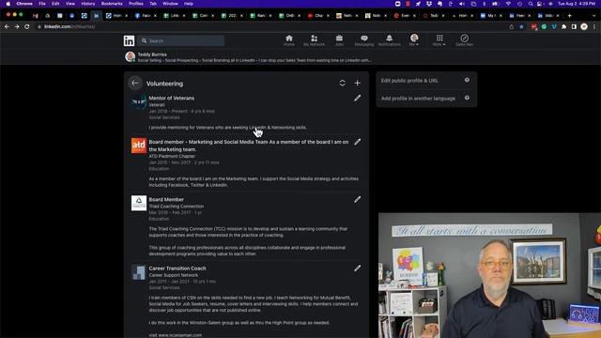
Task: Edit the Mentor of Veterans entry
Action: (357, 99)
